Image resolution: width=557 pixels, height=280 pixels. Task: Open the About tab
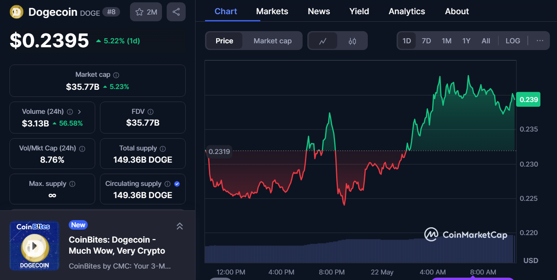coord(457,11)
